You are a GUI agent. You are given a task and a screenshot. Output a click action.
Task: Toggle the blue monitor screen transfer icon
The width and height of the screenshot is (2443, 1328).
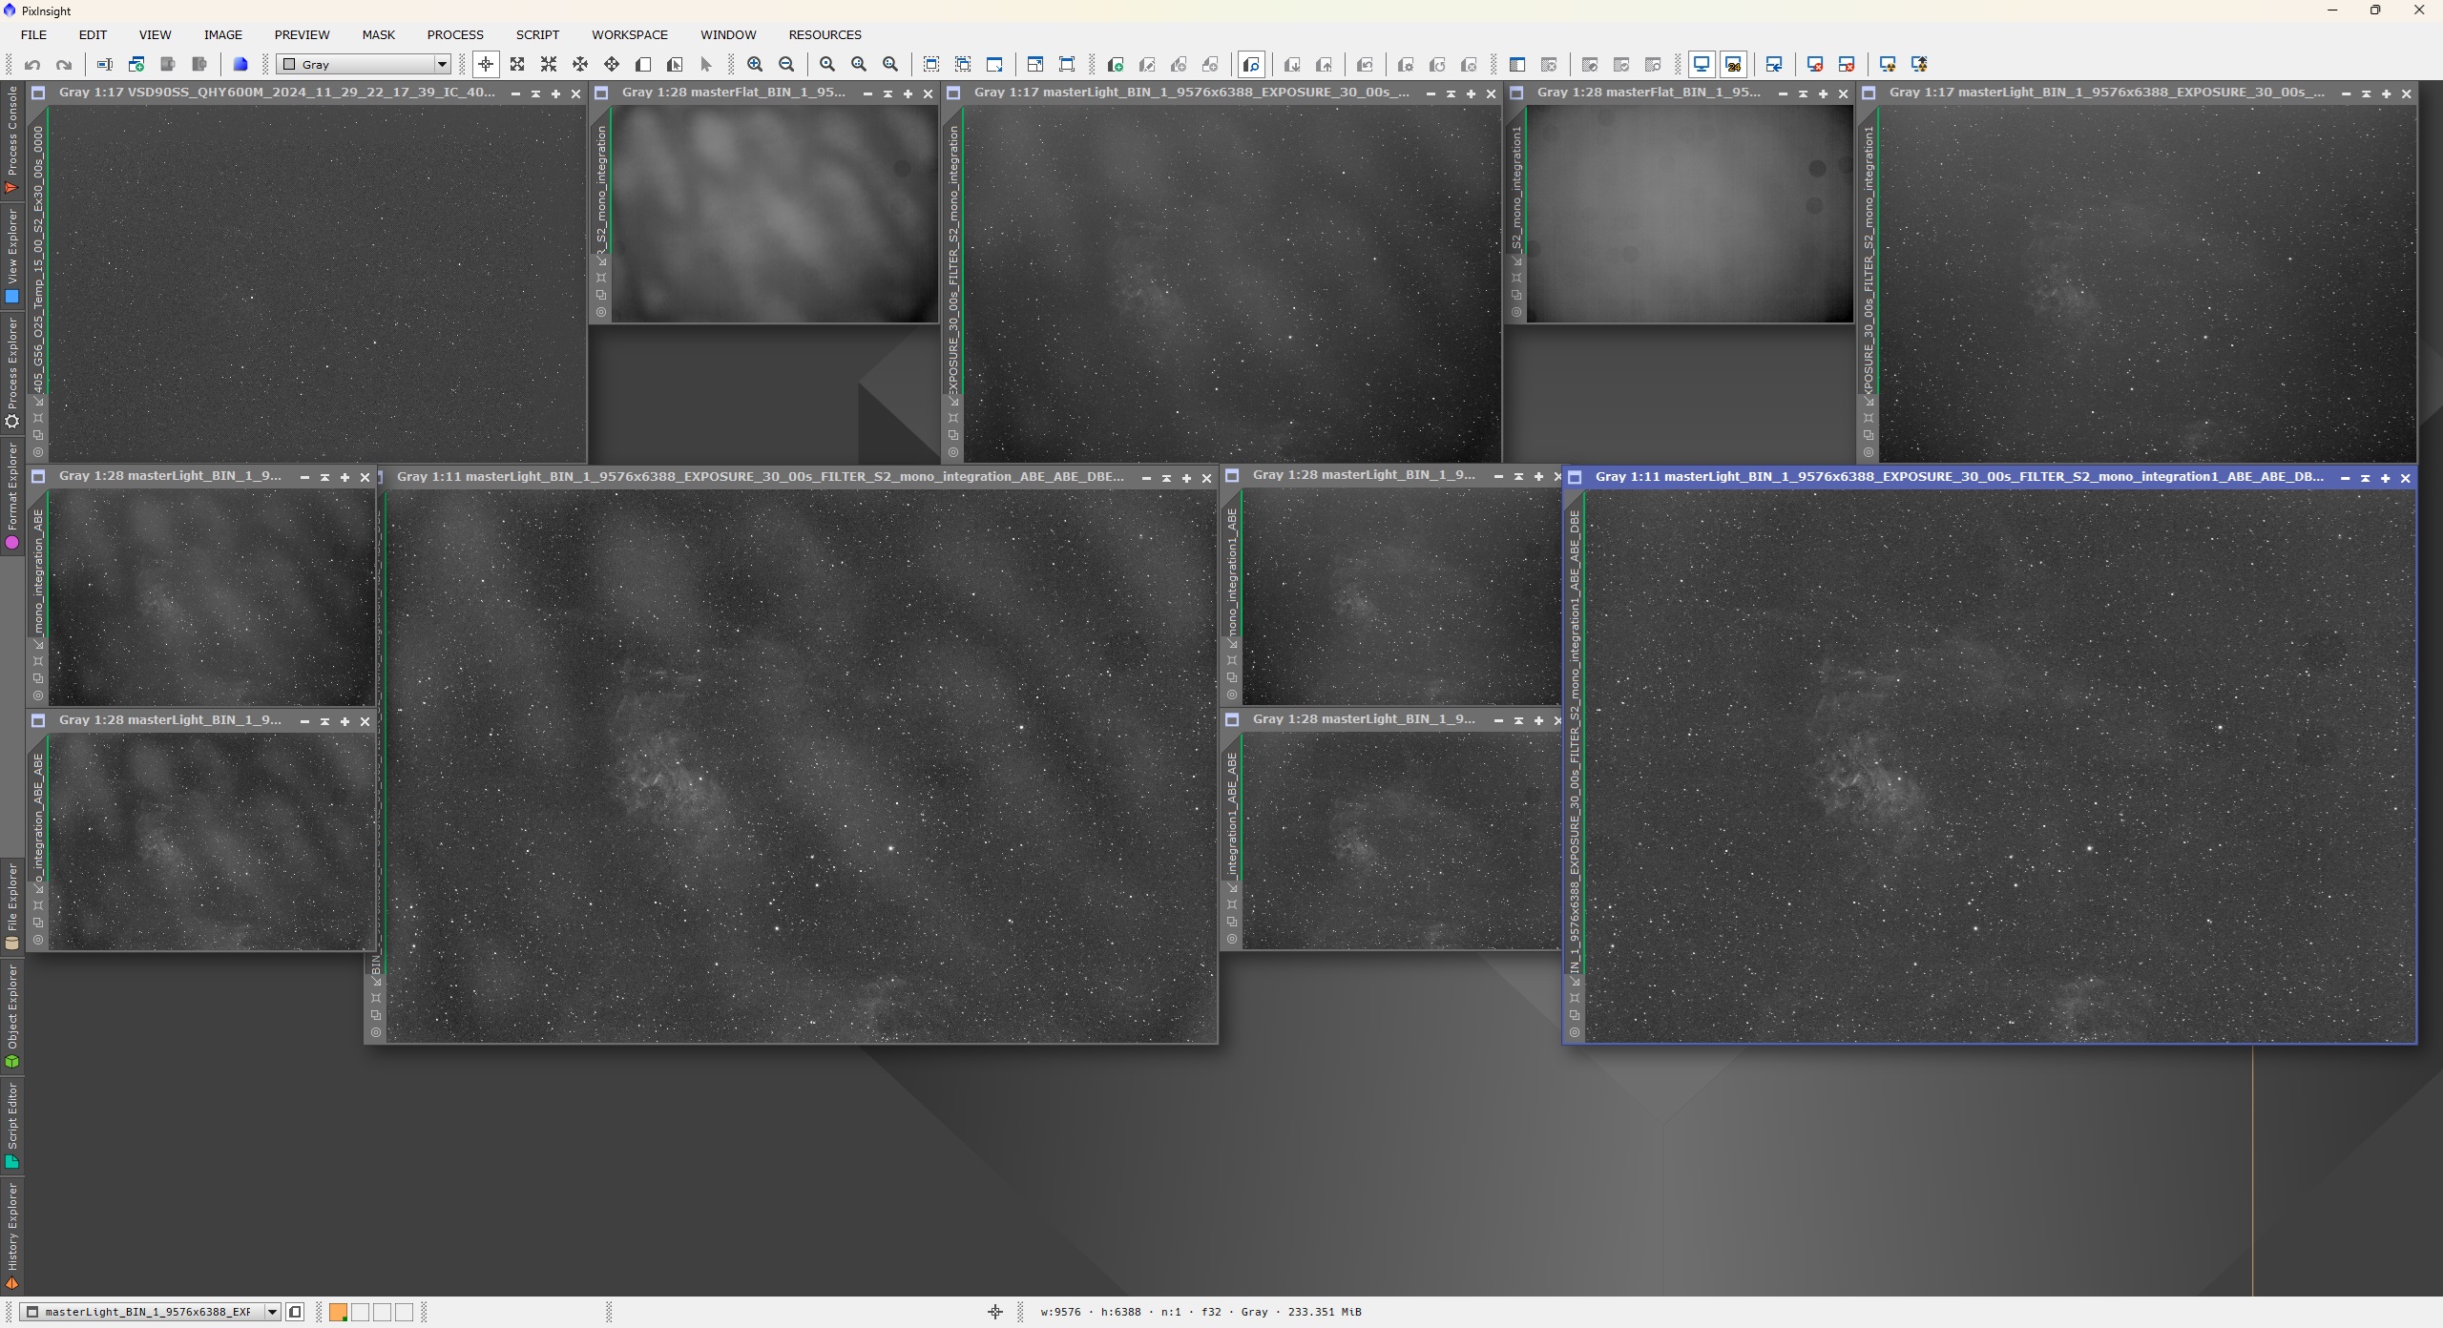pos(1702,65)
